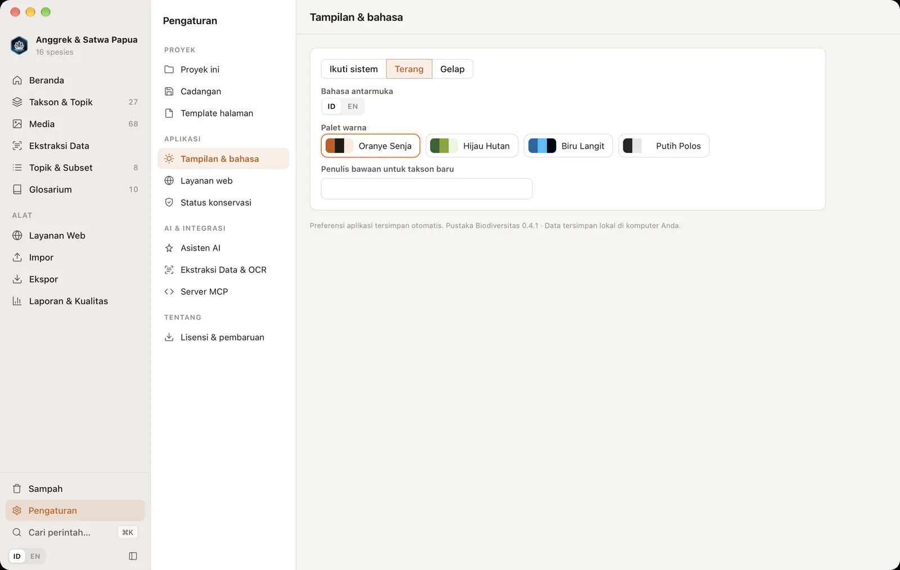This screenshot has height=570, width=900.
Task: Open Cadangan settings page
Action: (x=223, y=92)
